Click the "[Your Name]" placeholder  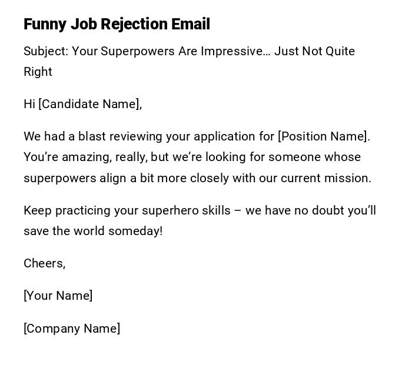coord(58,296)
